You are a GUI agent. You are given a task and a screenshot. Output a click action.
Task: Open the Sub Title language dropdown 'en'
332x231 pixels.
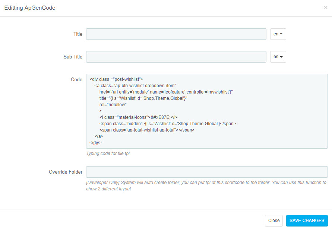278,57
